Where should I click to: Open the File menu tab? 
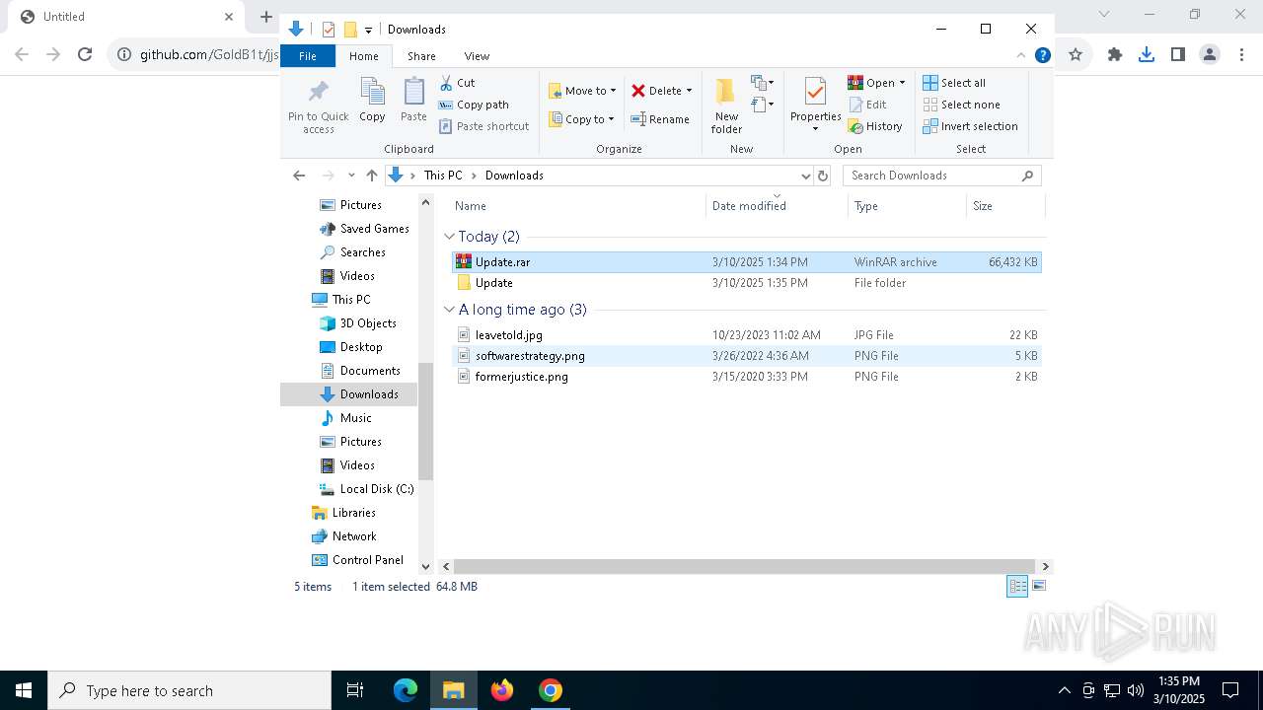[308, 56]
